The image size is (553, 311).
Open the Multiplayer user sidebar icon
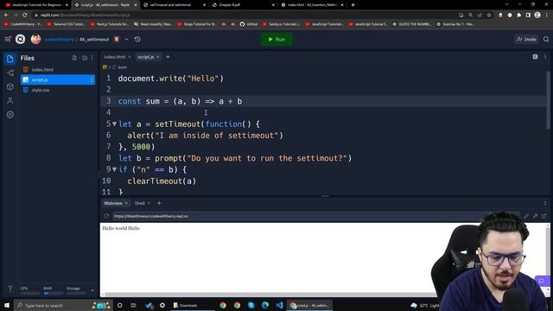[10, 100]
